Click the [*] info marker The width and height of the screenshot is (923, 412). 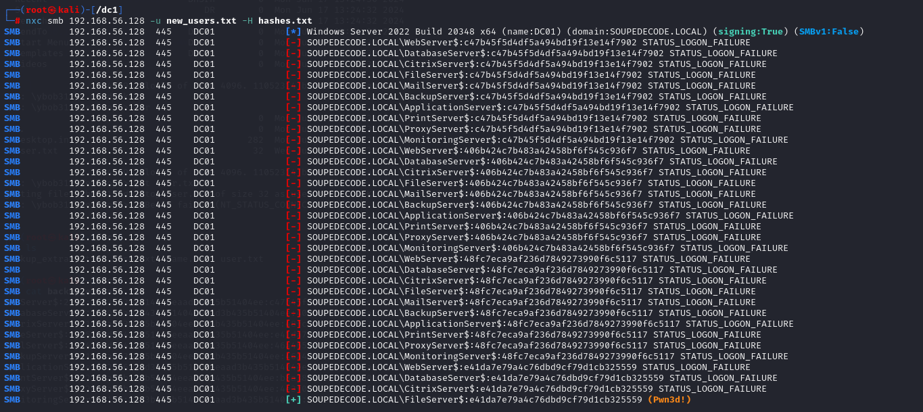point(293,32)
